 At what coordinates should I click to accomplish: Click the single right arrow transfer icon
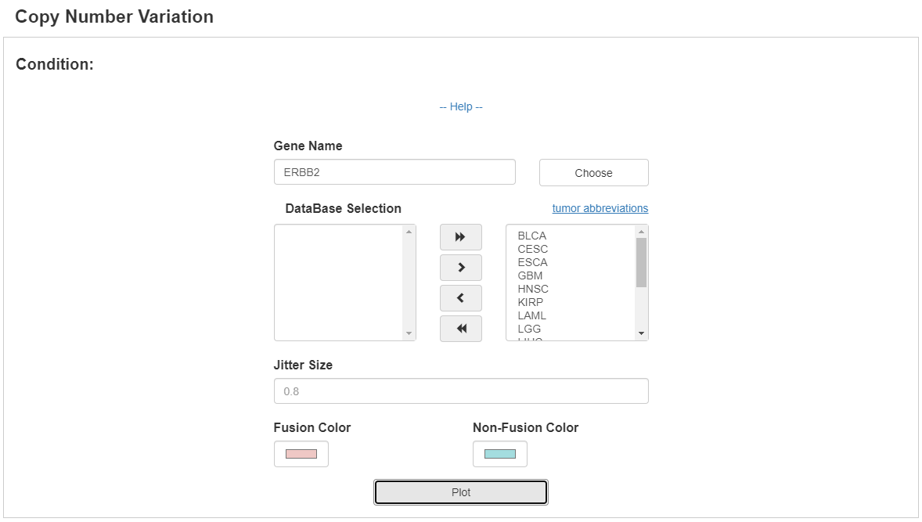point(461,268)
